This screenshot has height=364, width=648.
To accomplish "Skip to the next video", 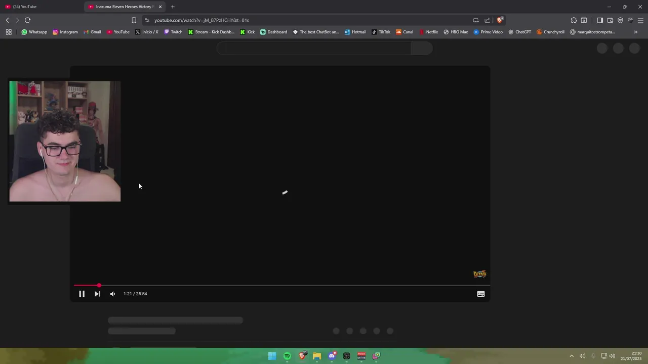I will [97, 294].
